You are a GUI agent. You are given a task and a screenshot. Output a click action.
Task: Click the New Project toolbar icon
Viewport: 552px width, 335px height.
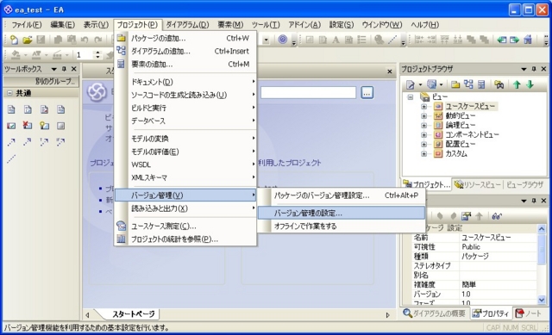pos(14,40)
